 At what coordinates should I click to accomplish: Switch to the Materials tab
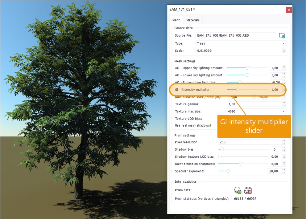[193, 20]
